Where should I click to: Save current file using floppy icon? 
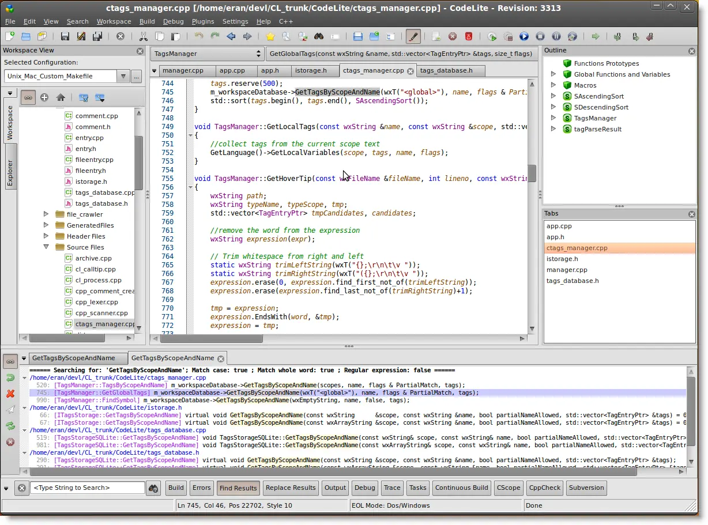pos(65,36)
